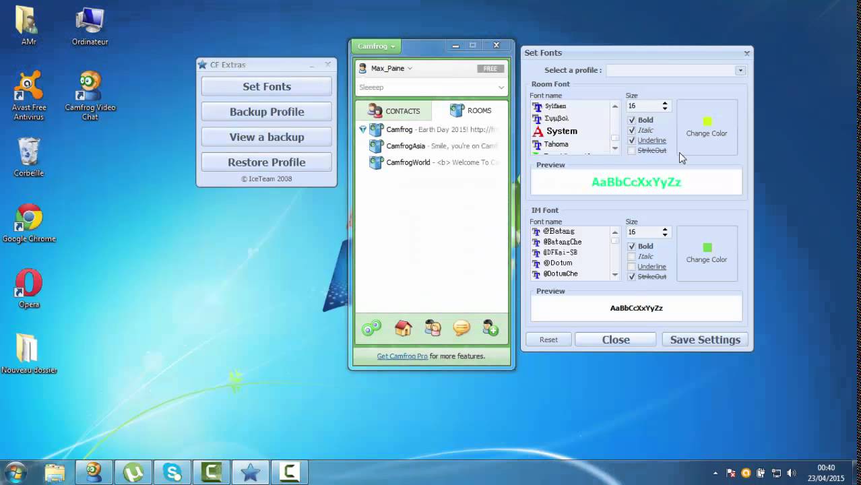Viewport: 861px width, 485px height.
Task: Select @Dotum in IM Font list
Action: [x=558, y=263]
